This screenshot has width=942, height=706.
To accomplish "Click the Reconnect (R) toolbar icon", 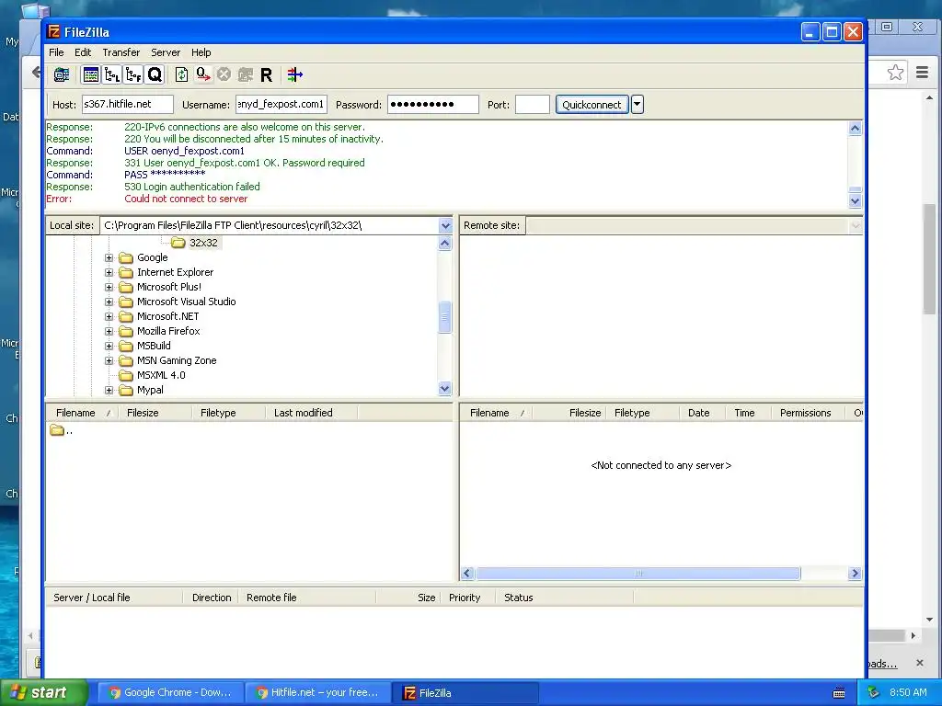I will point(266,75).
